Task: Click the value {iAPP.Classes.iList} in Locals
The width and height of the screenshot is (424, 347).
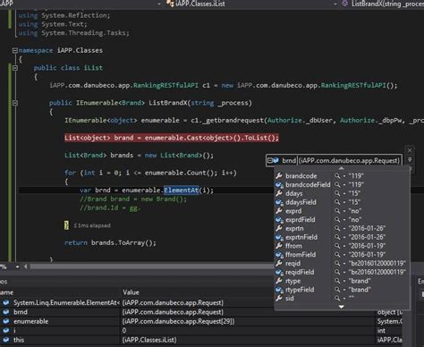Action: (149, 340)
